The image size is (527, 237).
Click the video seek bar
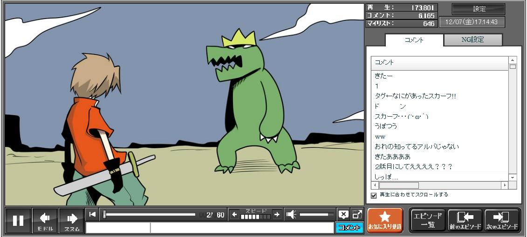point(149,214)
